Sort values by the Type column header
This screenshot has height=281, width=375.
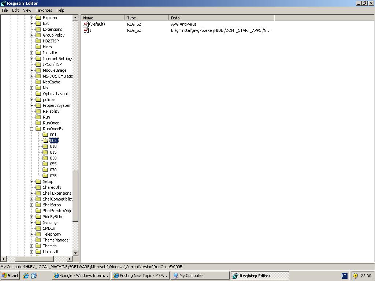147,18
